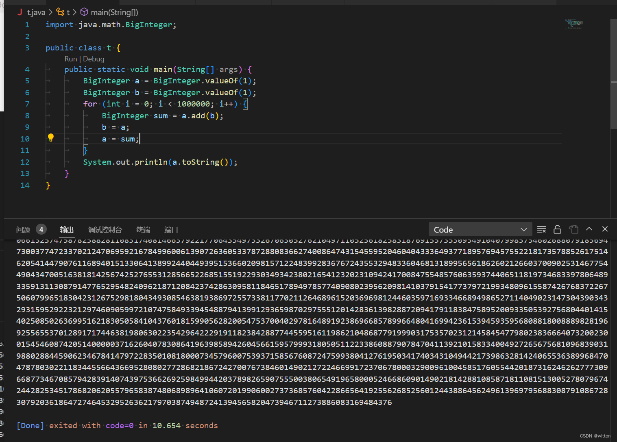Click the lightbulb quick fix icon
Viewport: 617px width, 442px height.
(51, 138)
